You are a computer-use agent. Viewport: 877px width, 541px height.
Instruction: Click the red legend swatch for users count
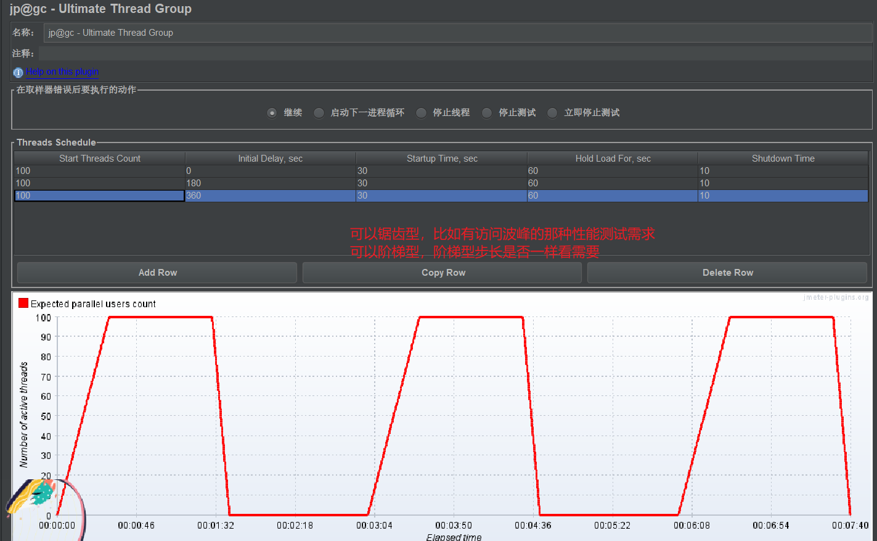pos(23,303)
